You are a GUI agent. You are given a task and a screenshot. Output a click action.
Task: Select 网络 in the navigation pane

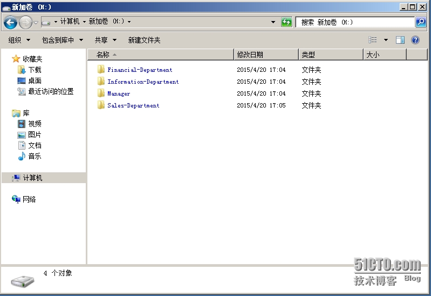coord(29,199)
